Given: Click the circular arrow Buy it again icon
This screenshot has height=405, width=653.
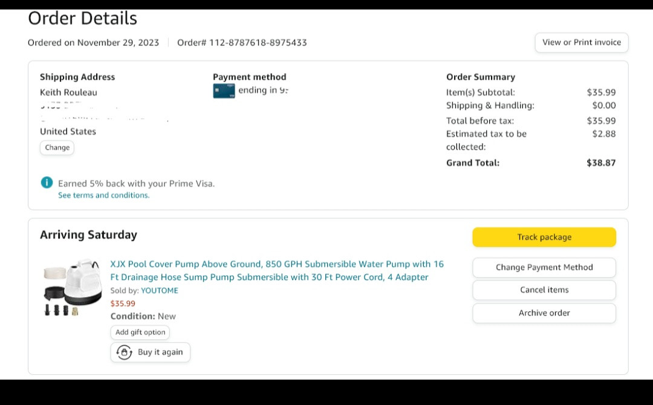Looking at the screenshot, I should 125,352.
